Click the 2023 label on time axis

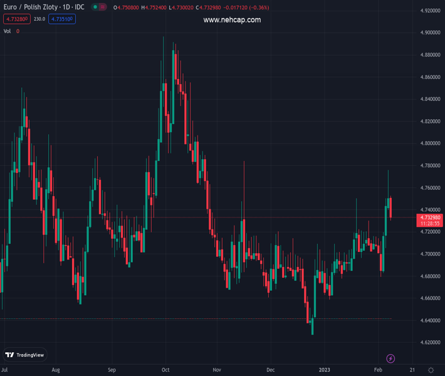pos(324,370)
